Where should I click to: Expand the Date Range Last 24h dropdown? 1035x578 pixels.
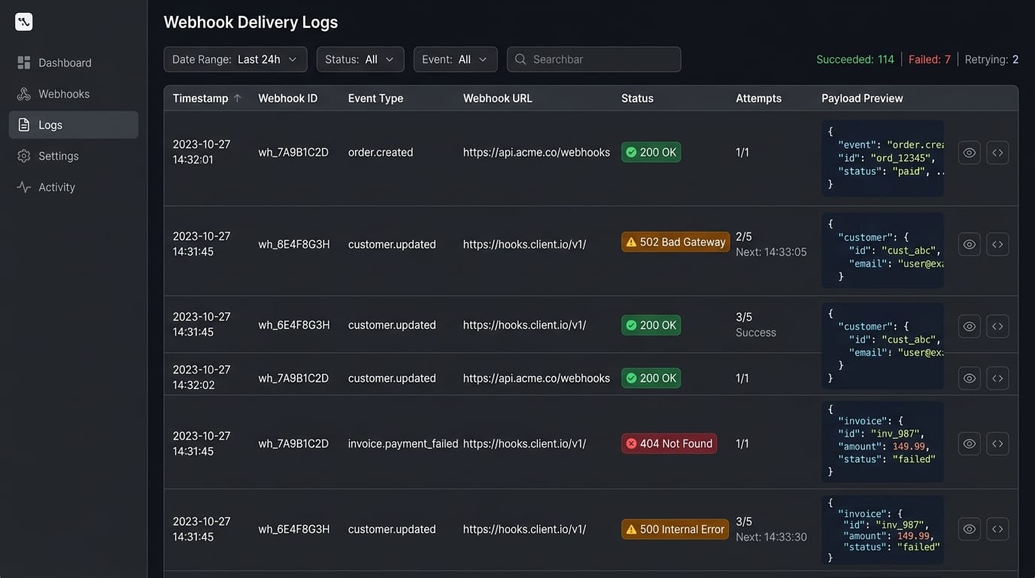[235, 59]
